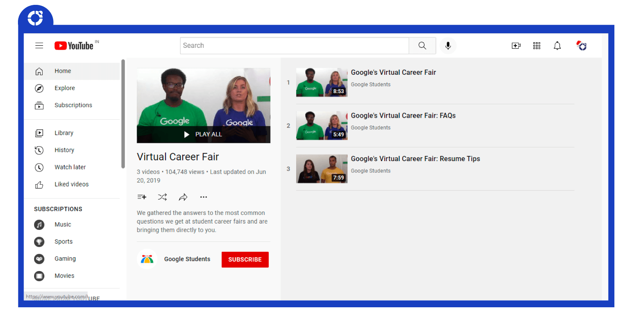Open the hamburger guide menu
This screenshot has height=314, width=629.
coord(39,46)
